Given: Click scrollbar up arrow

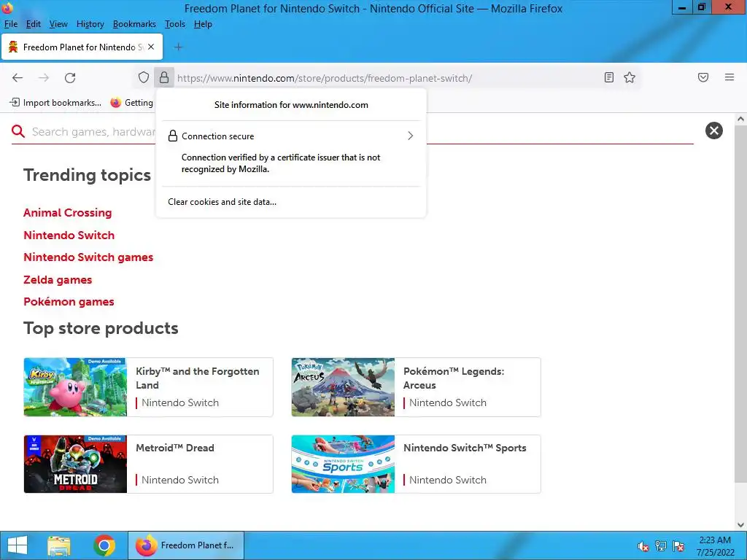Looking at the screenshot, I should tap(740, 119).
